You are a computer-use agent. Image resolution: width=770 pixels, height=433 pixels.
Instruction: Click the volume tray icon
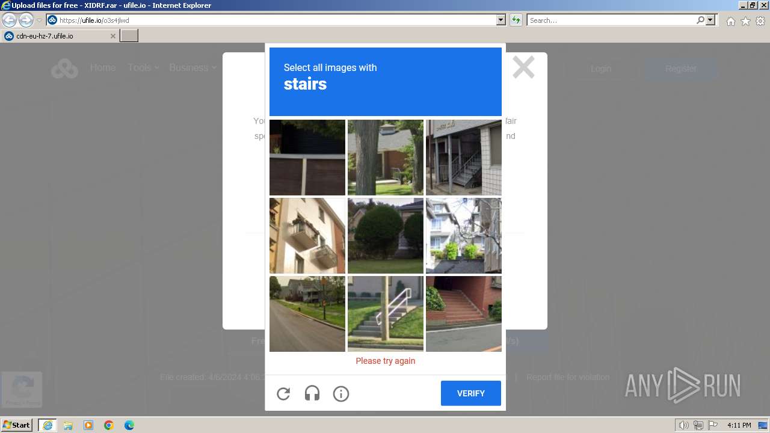(684, 425)
